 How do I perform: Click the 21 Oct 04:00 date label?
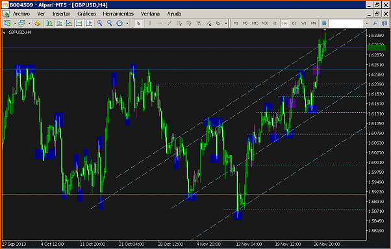coord(131,244)
